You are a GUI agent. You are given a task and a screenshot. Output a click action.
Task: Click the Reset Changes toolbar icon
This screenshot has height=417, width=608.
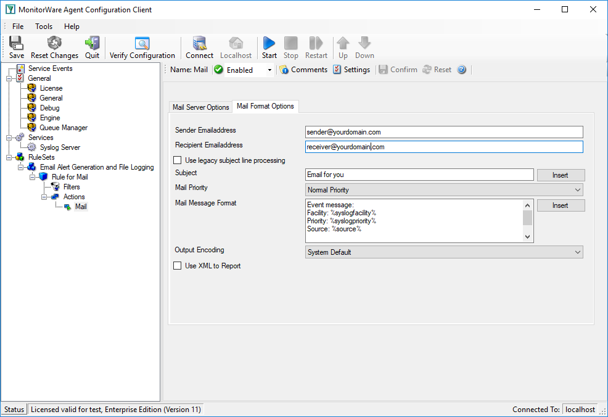54,47
